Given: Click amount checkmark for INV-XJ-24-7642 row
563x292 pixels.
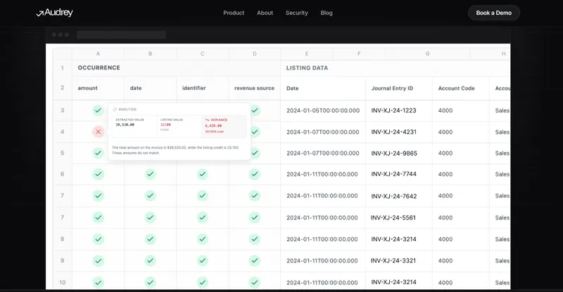Looking at the screenshot, I should (98, 196).
